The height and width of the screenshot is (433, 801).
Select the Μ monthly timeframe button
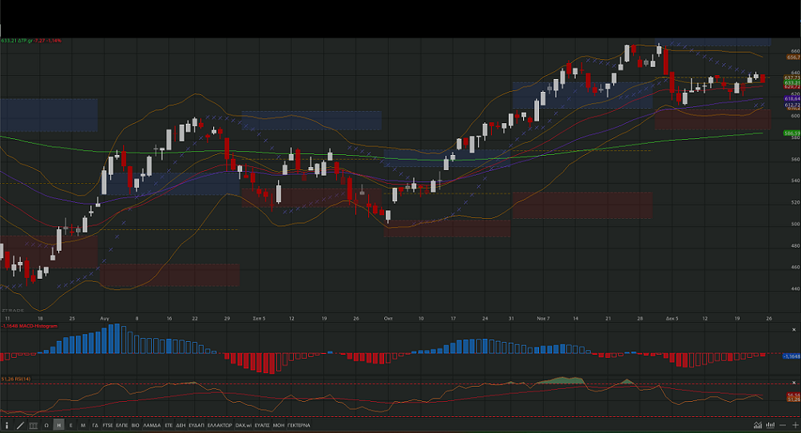tap(83, 425)
